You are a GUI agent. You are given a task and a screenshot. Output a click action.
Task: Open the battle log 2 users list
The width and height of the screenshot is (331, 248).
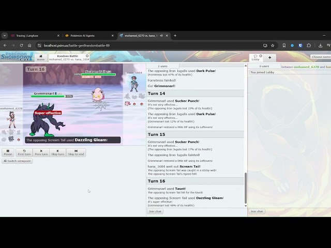162,66
